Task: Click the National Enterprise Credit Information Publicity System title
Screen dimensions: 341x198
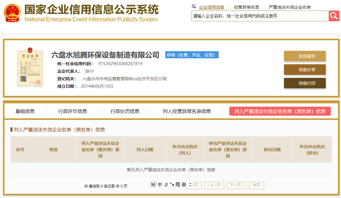Action: 91,19
